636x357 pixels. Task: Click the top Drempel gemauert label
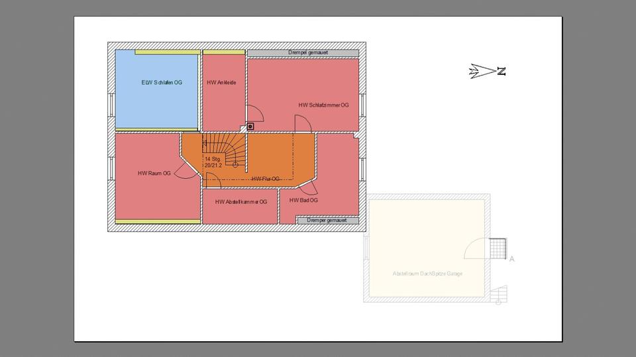click(x=308, y=52)
